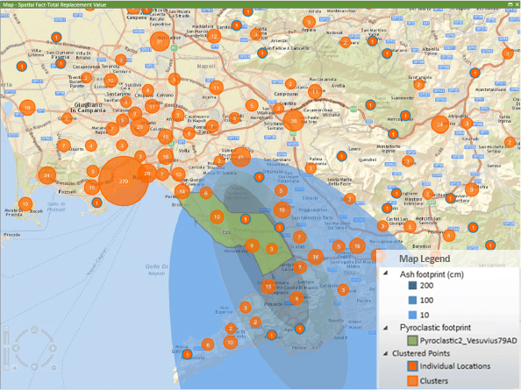
Task: Click the 38 cluster near Nola
Action: coord(294,121)
